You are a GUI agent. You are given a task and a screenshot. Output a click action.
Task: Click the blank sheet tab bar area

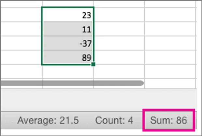(x=98, y=100)
